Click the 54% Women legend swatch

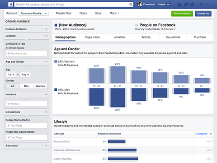[56, 61]
